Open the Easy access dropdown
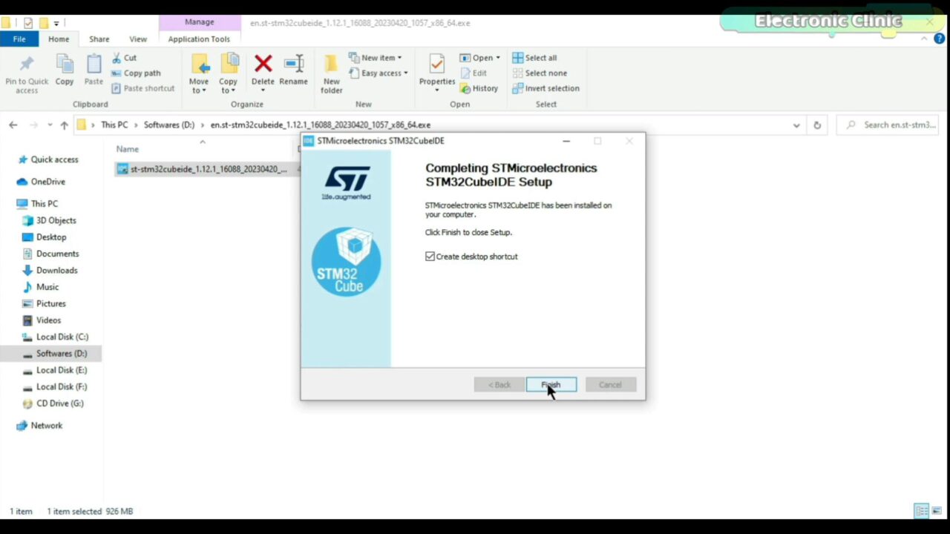The width and height of the screenshot is (950, 534). pos(379,73)
